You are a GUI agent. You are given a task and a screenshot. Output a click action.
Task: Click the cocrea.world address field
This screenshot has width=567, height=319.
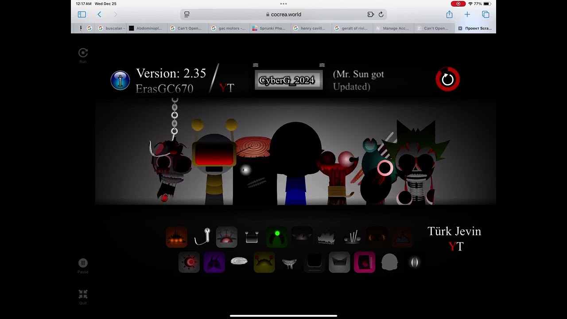pyautogui.click(x=283, y=15)
